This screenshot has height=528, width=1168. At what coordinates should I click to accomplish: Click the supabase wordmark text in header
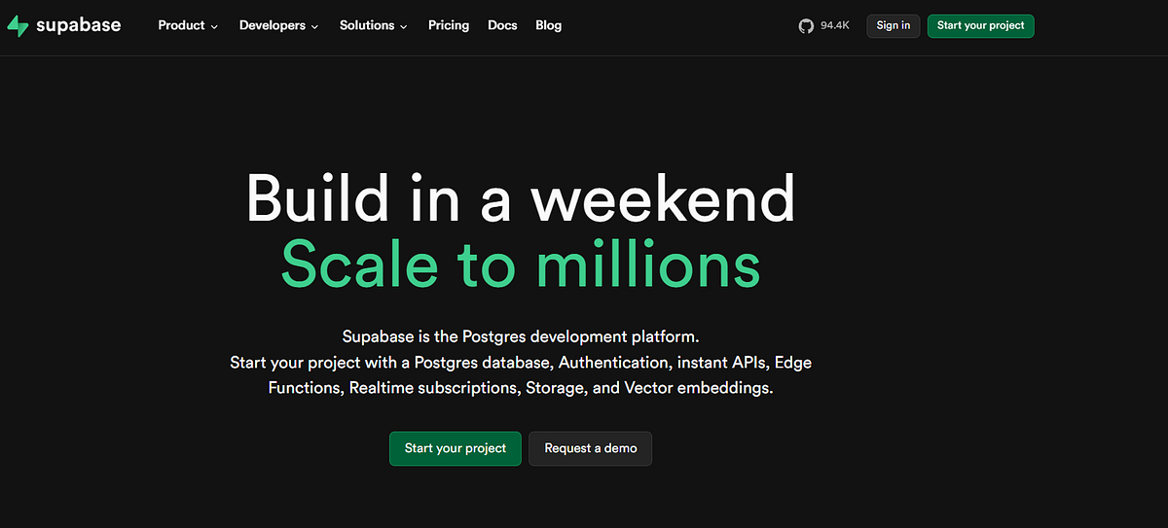pyautogui.click(x=78, y=26)
